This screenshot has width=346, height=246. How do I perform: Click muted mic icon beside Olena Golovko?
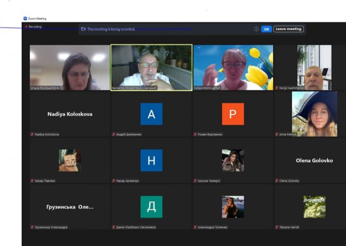pyautogui.click(x=276, y=181)
